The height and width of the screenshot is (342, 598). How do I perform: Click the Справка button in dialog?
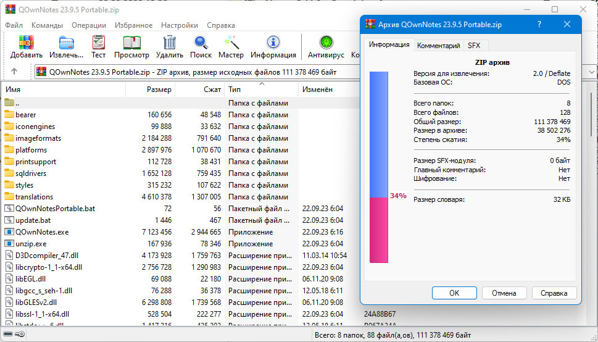[554, 293]
